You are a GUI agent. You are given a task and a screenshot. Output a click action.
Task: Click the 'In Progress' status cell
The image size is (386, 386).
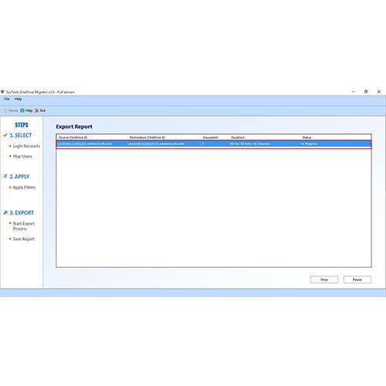(309, 144)
